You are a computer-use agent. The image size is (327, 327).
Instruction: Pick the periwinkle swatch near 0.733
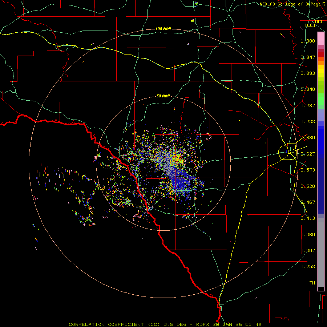(x=321, y=116)
